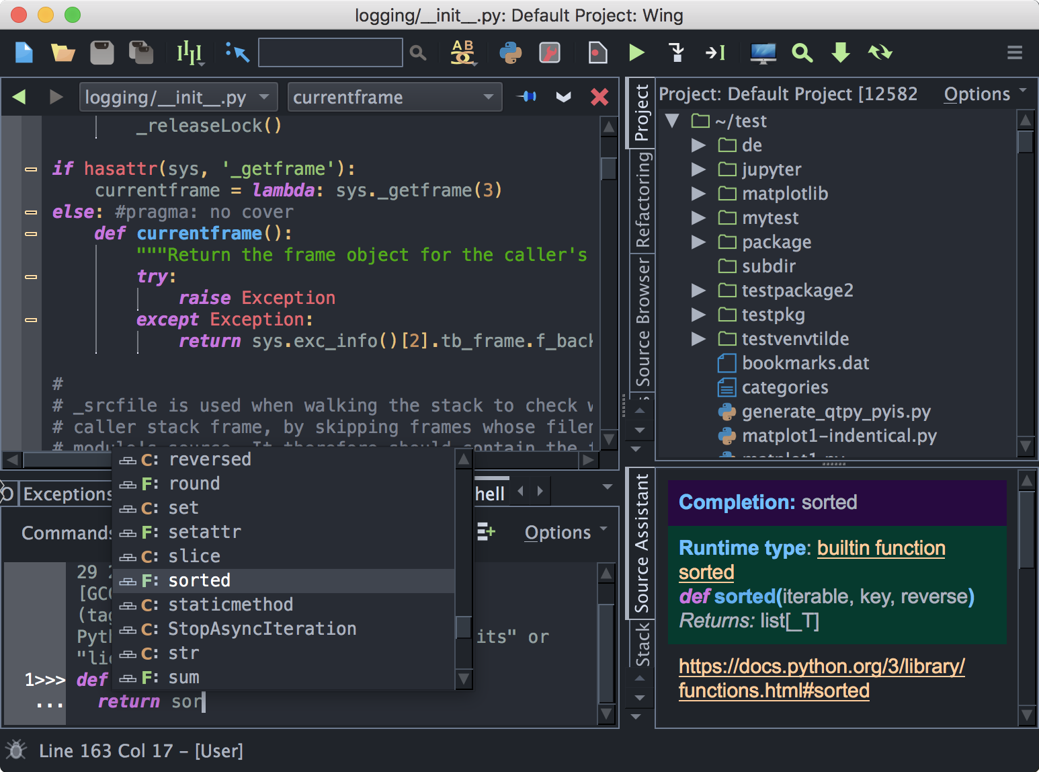The height and width of the screenshot is (772, 1039).
Task: Switch to the Project vertical tab
Action: coord(642,112)
